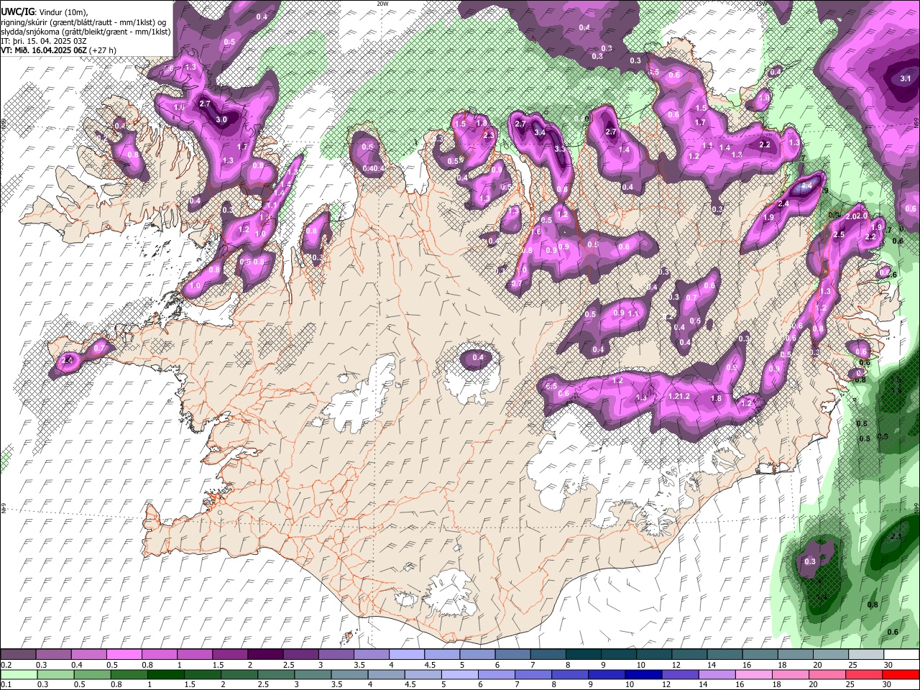This screenshot has width=920, height=690.
Task: Click the lavender 5 swatch, lower legend row
Action: [459, 674]
